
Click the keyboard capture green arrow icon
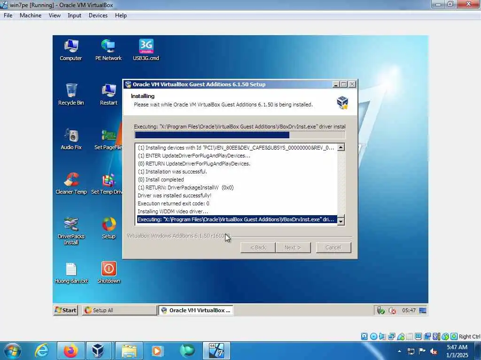(x=454, y=337)
